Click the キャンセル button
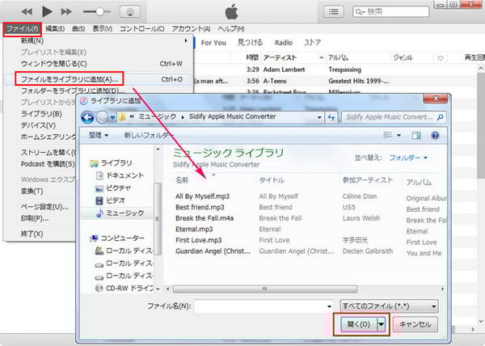 click(415, 324)
